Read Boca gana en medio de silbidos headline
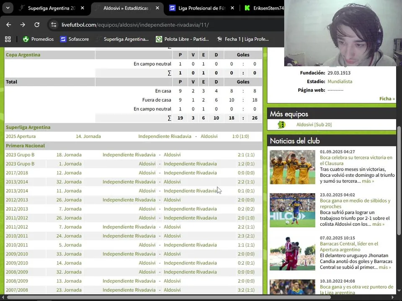 (355, 204)
